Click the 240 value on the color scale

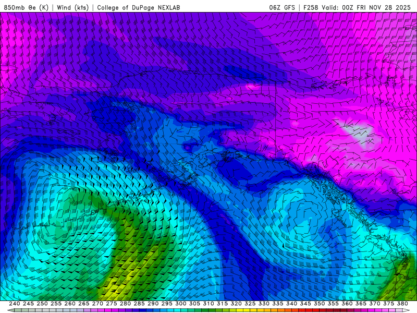click(15, 304)
